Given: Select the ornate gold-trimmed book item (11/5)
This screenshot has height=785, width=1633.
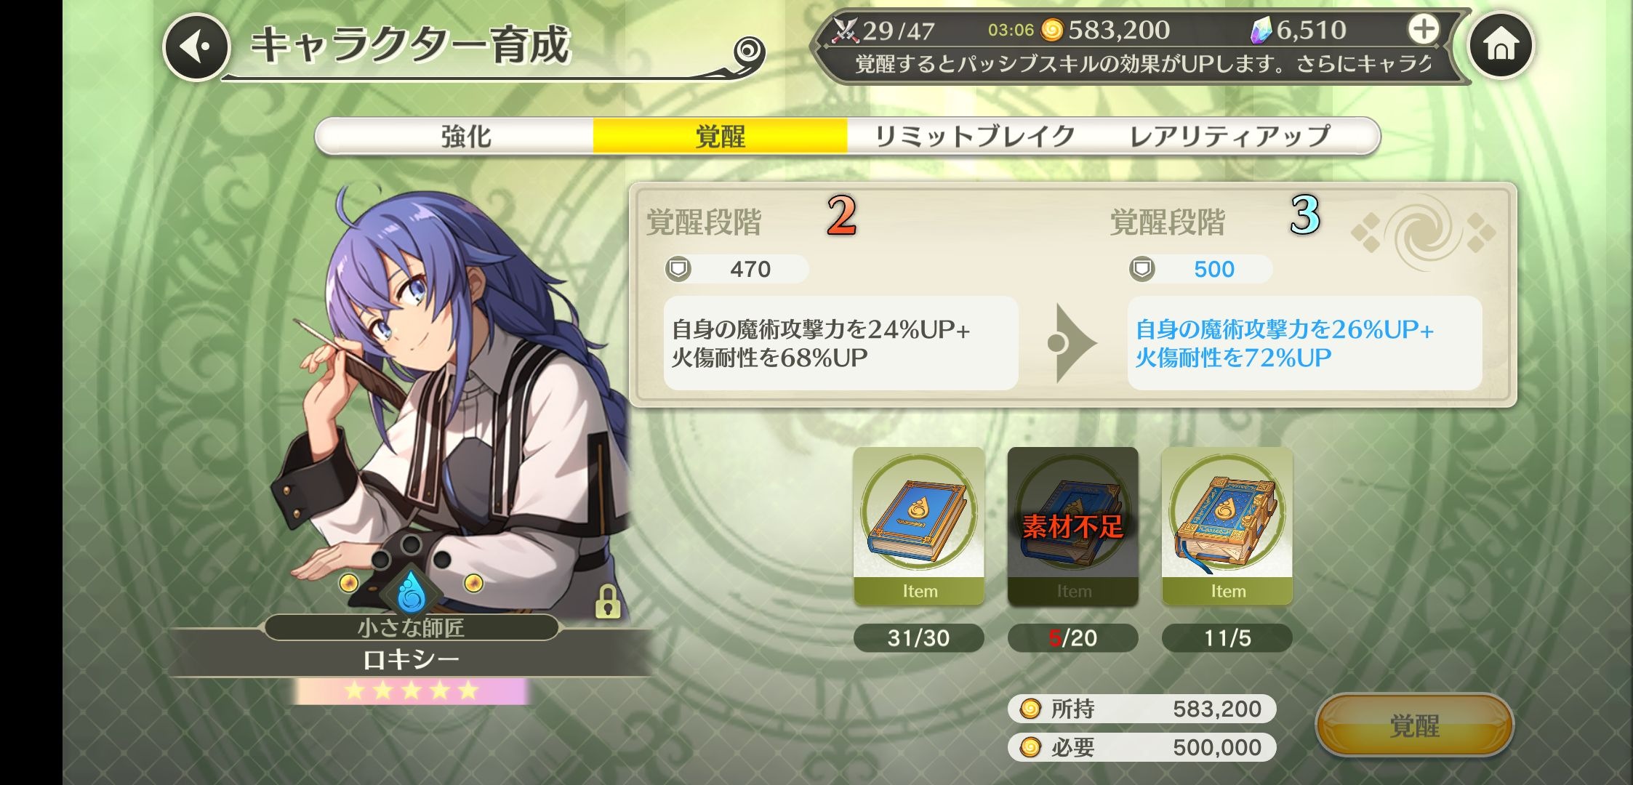Looking at the screenshot, I should pos(1227,526).
